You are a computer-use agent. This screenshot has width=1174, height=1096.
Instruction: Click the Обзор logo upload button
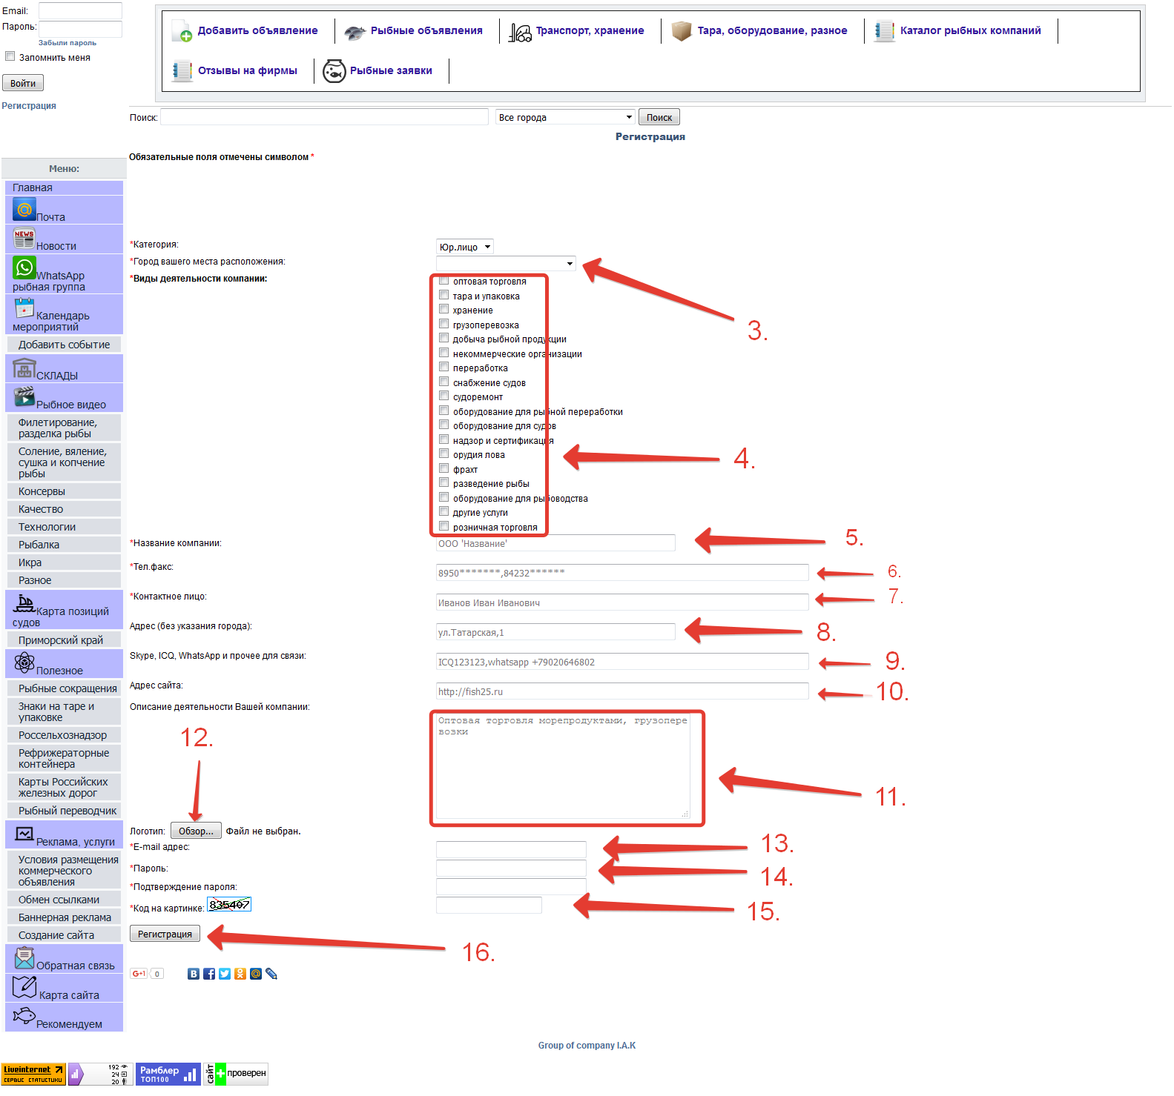pos(196,831)
